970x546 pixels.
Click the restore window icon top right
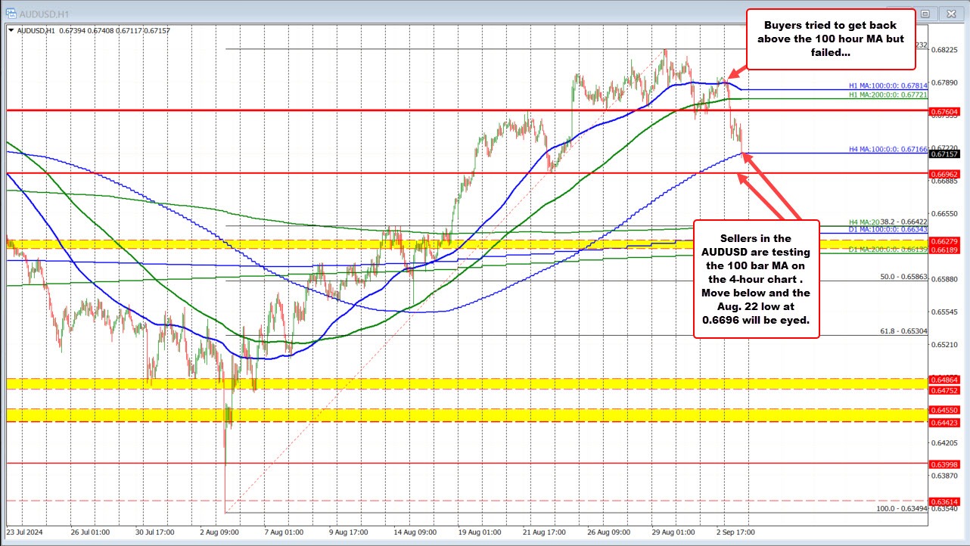(926, 14)
